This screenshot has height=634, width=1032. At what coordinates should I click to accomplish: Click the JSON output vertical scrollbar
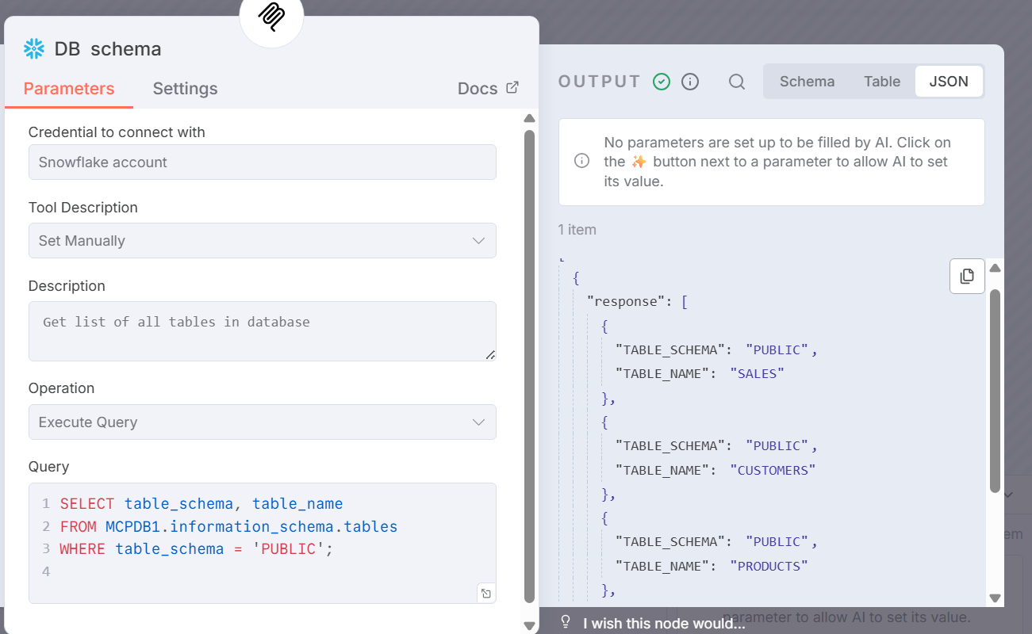[x=995, y=388]
